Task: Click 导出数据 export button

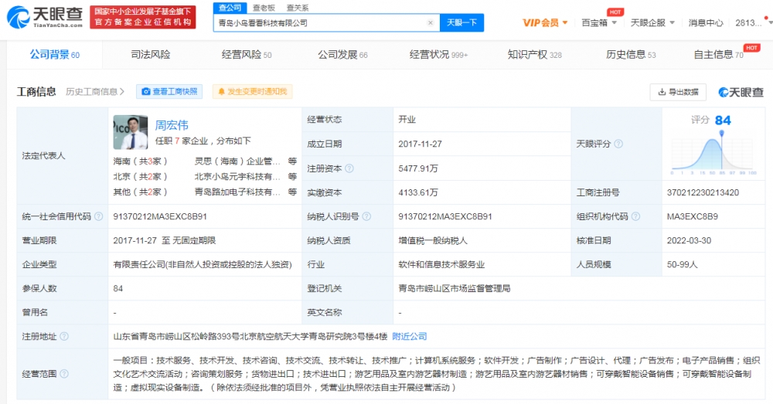Action: pos(678,92)
